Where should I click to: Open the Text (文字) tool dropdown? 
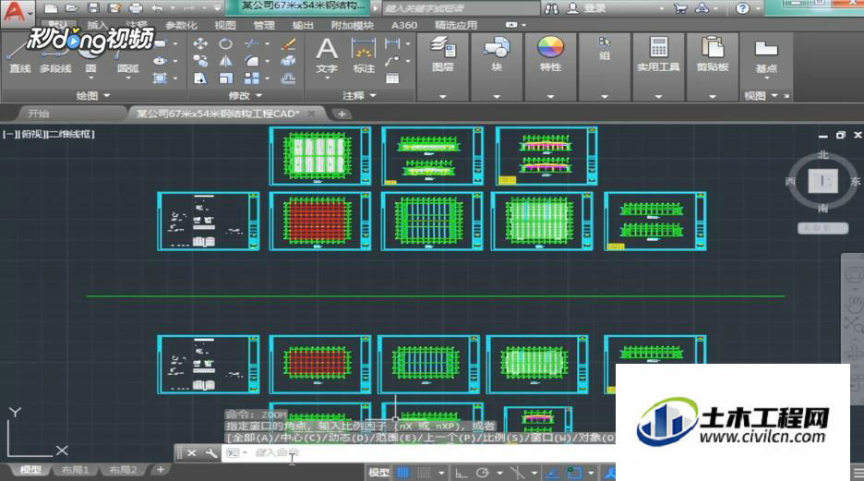coord(327,78)
